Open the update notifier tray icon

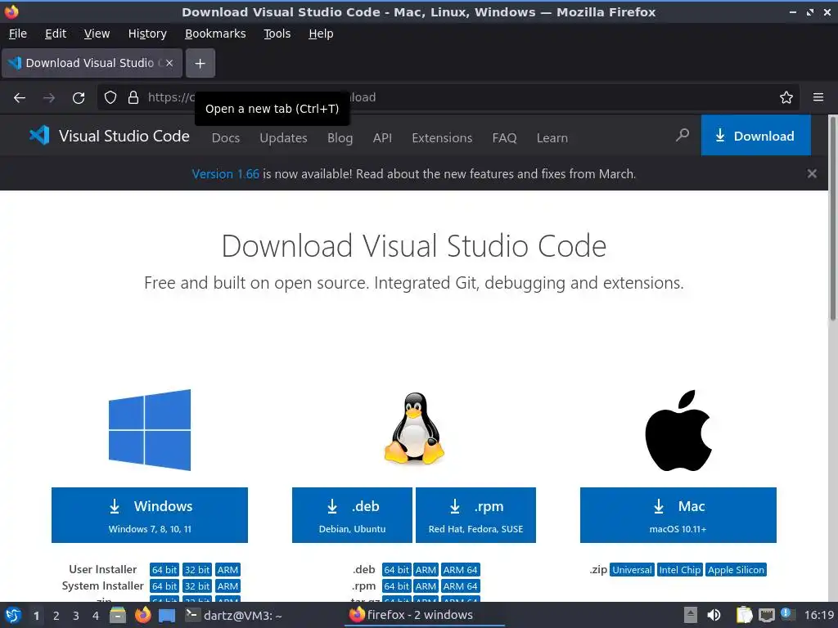786,614
